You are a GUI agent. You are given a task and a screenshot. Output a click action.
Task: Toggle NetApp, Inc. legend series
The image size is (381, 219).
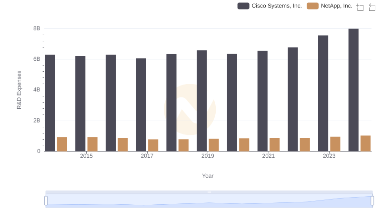click(330, 6)
